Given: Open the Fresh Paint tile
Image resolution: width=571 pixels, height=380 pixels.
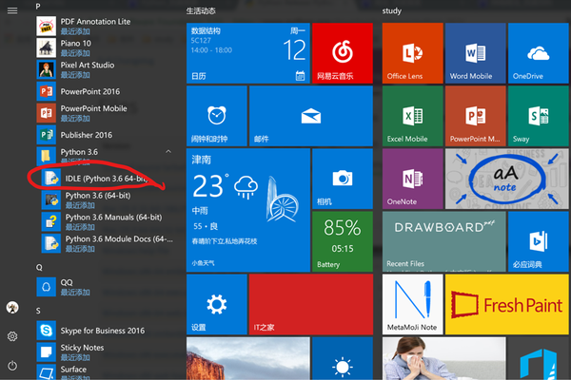Looking at the screenshot, I should pyautogui.click(x=507, y=304).
